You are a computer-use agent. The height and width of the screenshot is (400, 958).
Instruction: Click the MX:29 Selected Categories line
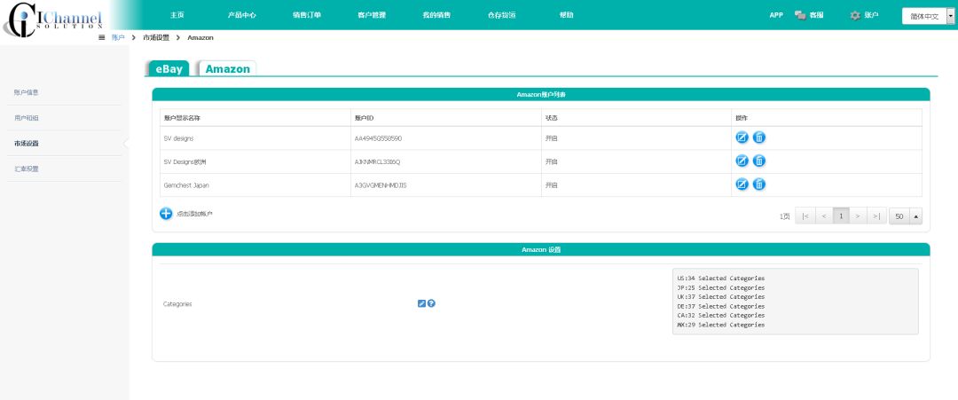[721, 325]
